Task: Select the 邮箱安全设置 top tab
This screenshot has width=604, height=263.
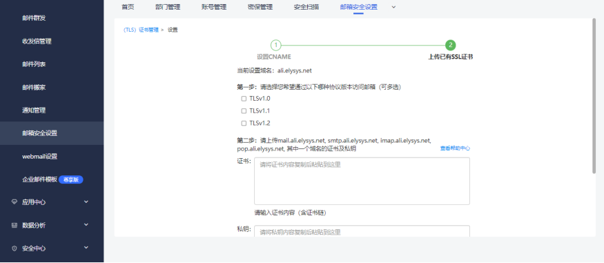Action: (x=359, y=7)
